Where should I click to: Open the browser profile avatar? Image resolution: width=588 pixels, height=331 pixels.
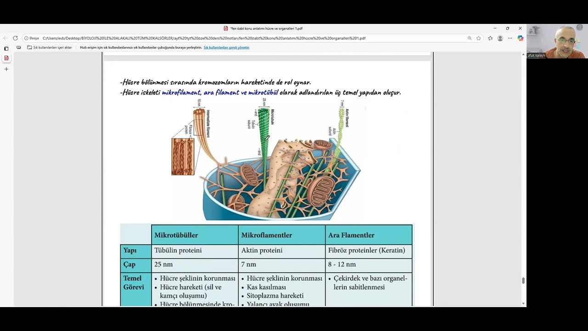point(500,38)
